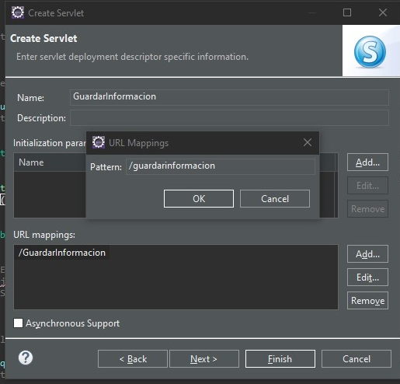The image size is (400, 384).
Task: Close the Create Servlet window
Action: coord(383,12)
